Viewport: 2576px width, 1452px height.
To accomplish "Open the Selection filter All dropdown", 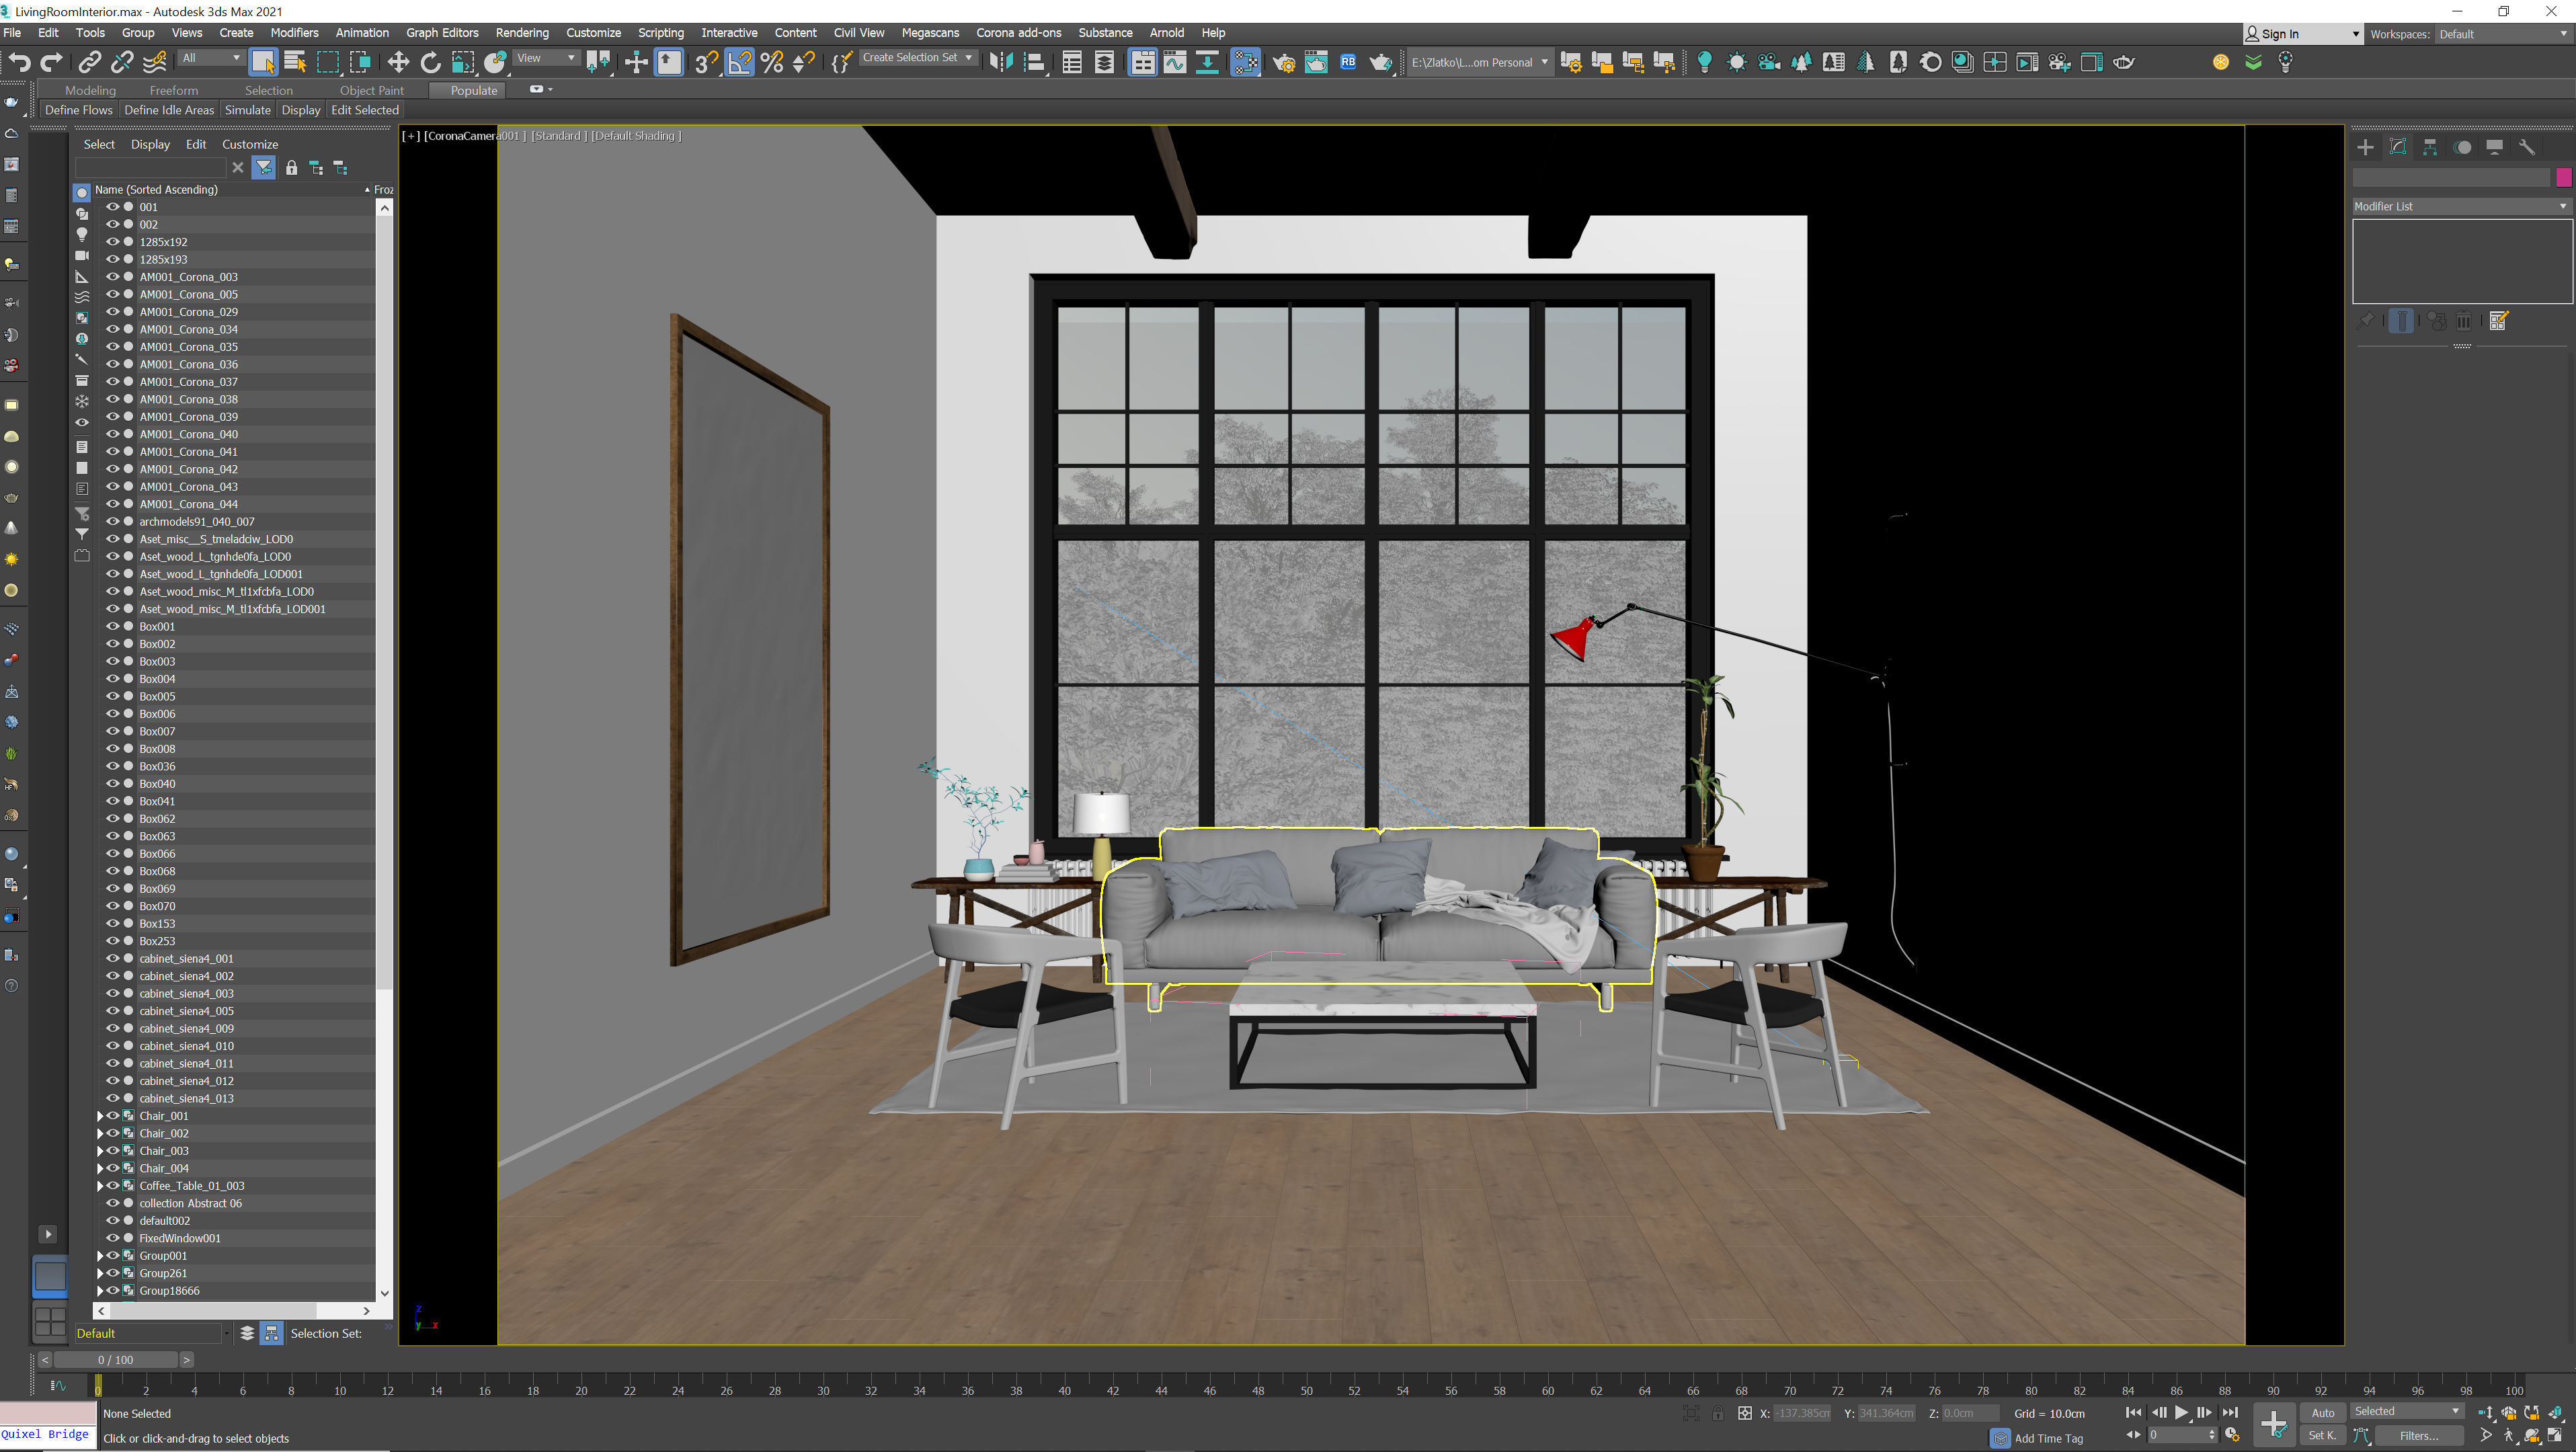I will (211, 58).
